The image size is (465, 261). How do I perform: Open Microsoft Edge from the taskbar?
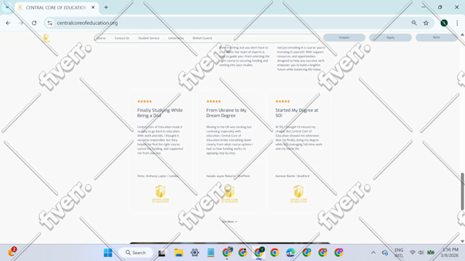[x=291, y=253]
